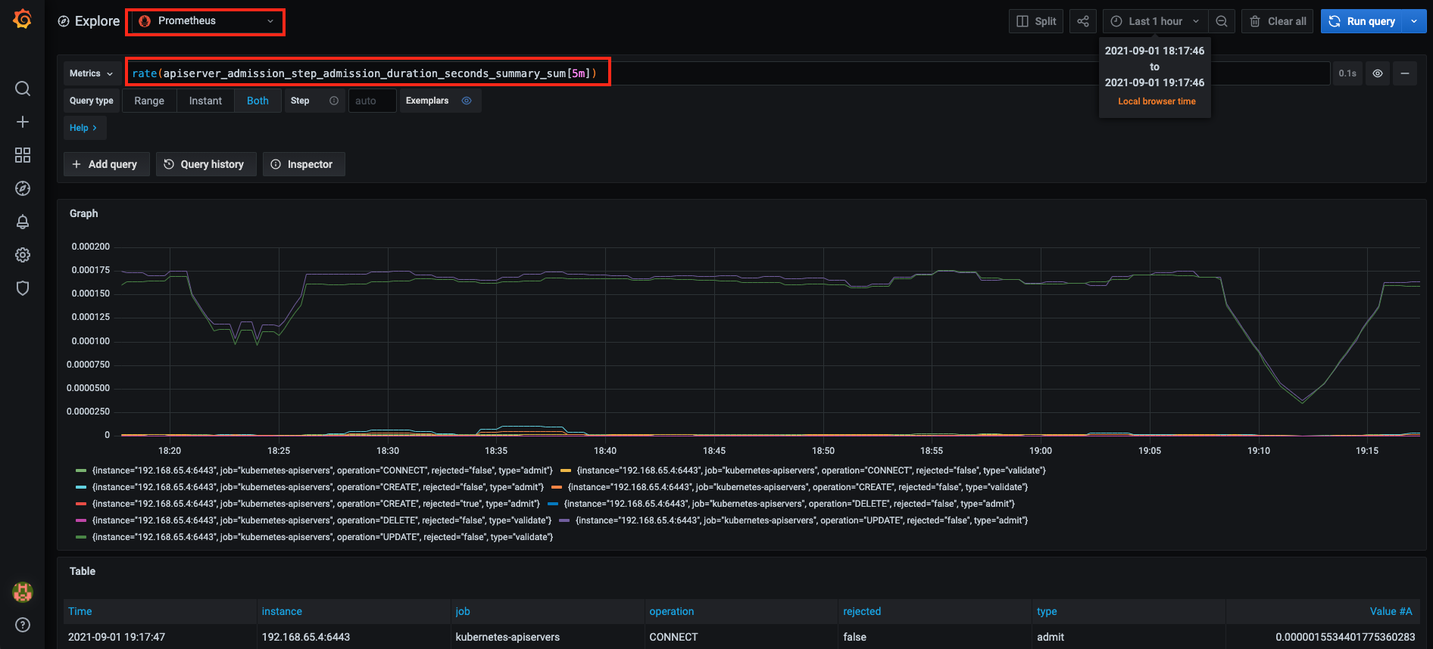The height and width of the screenshot is (649, 1433).
Task: Open the Create plus icon in sidebar
Action: [x=23, y=122]
